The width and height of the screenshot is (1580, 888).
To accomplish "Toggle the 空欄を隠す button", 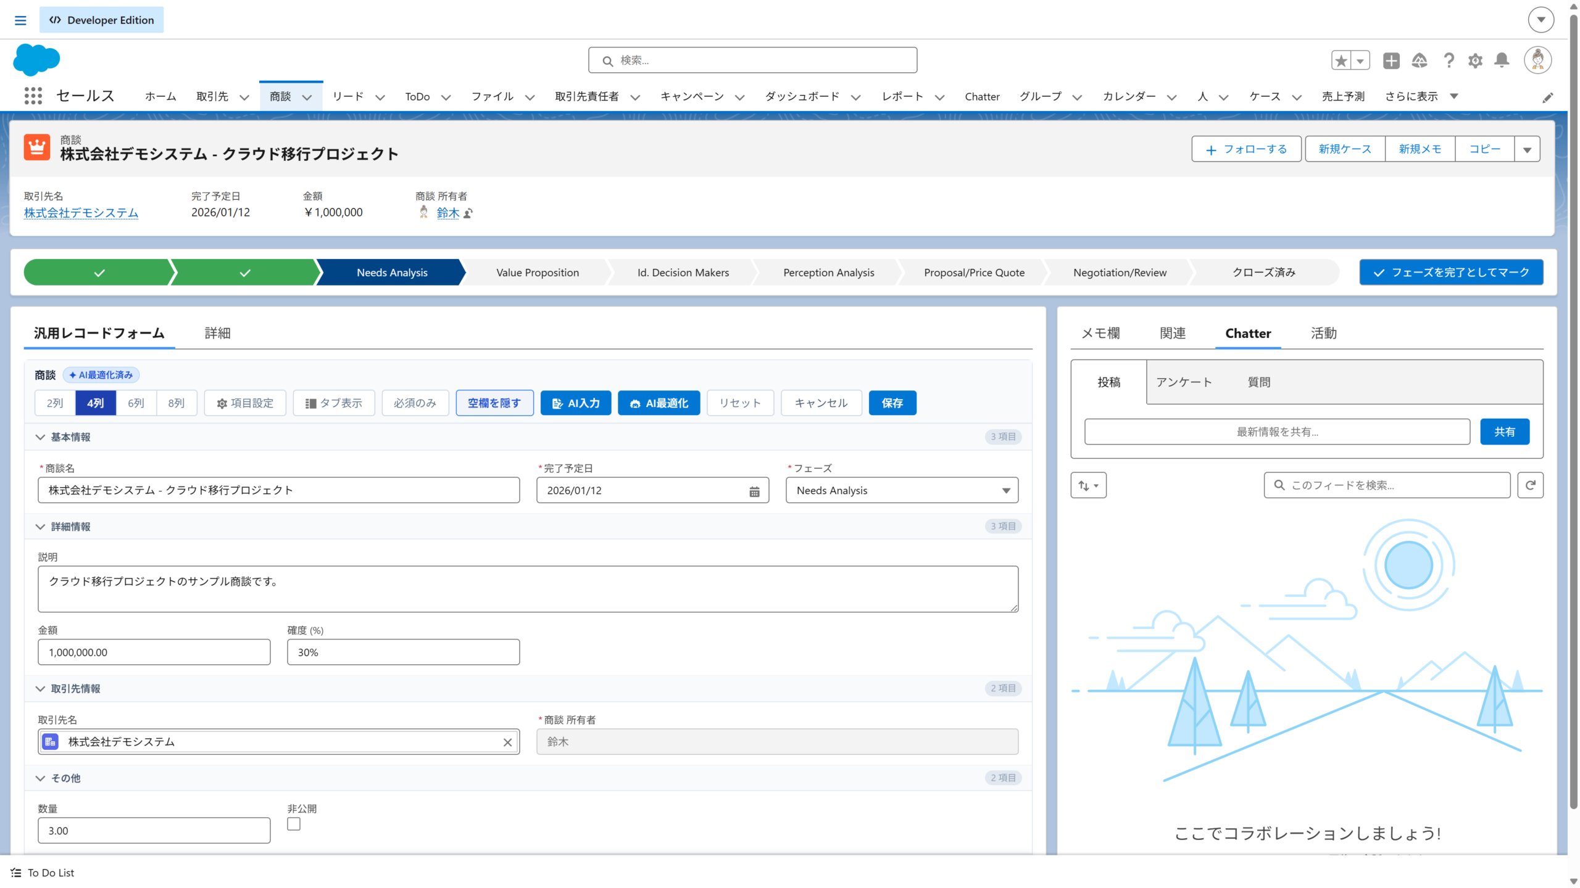I will (494, 403).
